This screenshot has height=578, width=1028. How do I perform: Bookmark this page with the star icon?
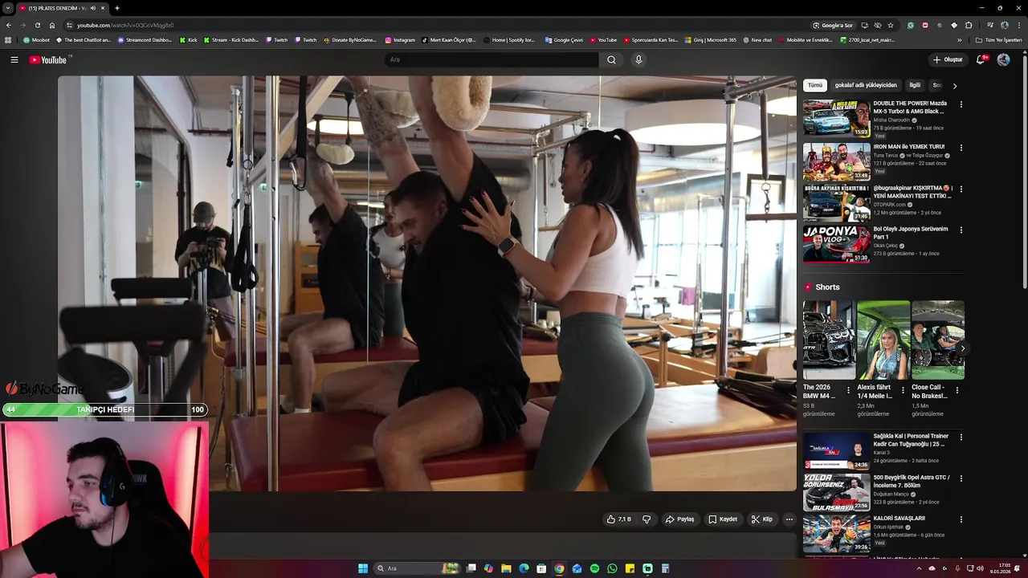pos(891,25)
